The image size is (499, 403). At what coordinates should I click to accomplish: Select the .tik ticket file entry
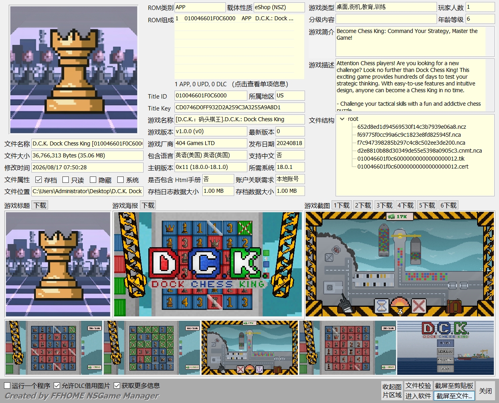pyautogui.click(x=411, y=159)
